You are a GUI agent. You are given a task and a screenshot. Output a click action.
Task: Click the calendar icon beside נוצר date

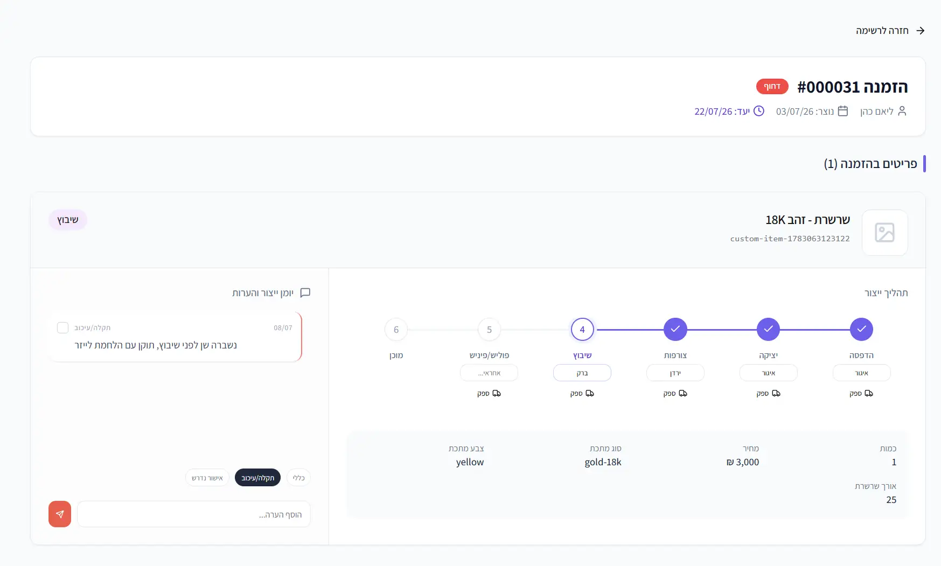point(843,111)
